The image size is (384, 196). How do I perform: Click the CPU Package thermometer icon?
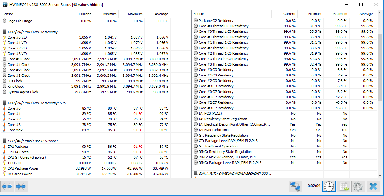click(x=5, y=147)
